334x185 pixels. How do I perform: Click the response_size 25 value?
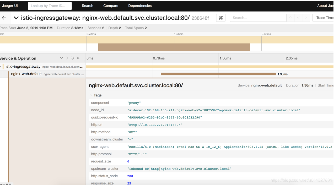(129, 183)
